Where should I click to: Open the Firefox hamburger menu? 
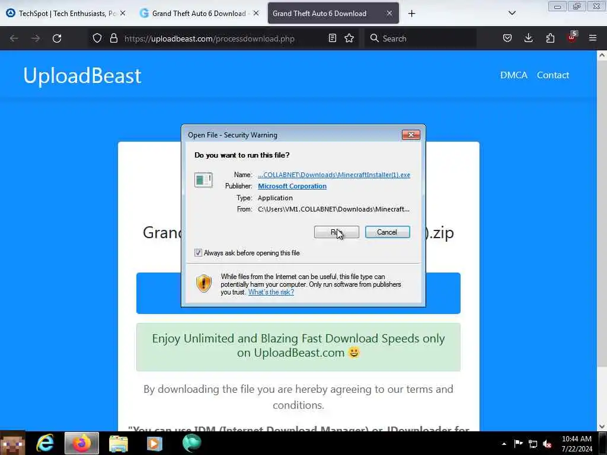click(x=593, y=38)
